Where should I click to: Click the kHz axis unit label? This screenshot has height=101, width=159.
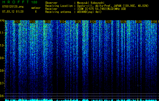(x=2, y=20)
